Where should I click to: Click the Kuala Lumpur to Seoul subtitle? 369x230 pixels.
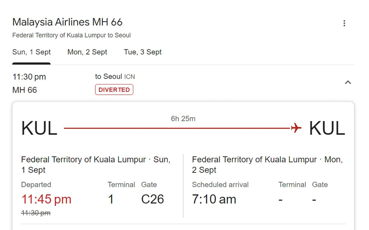click(71, 35)
